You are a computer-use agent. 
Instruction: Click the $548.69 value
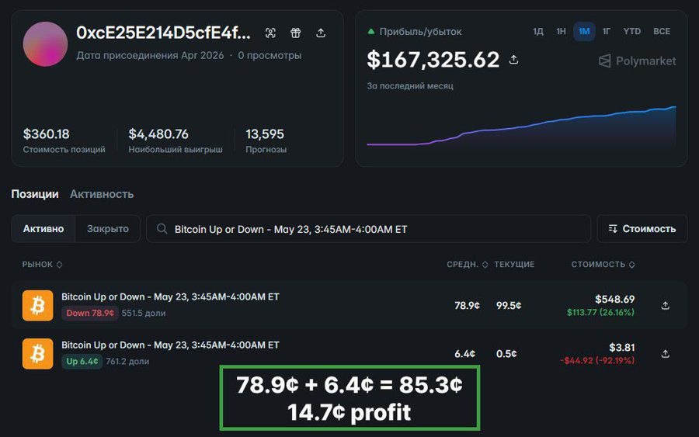[614, 300]
